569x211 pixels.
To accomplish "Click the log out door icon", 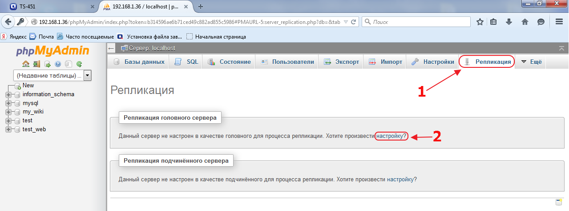I will (x=36, y=64).
